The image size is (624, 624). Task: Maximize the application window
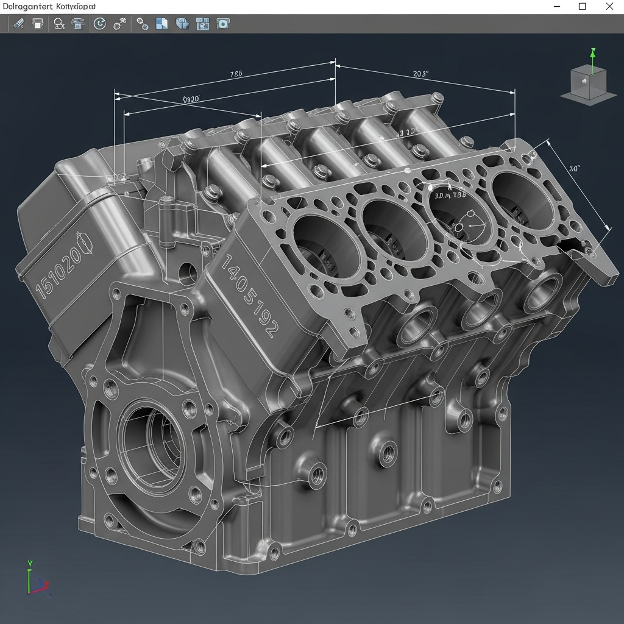point(582,6)
